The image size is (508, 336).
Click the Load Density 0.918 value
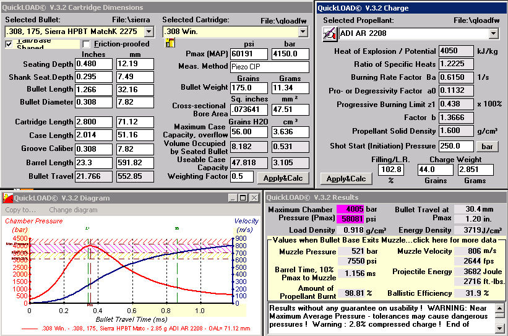tap(350, 230)
